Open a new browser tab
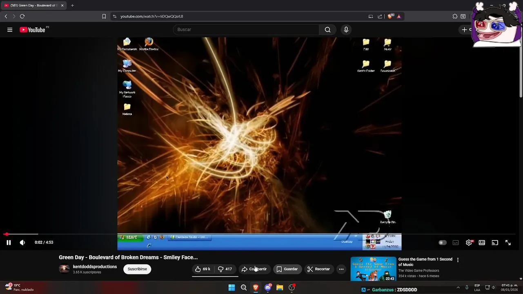Screen dimensions: 523x294 point(72,5)
